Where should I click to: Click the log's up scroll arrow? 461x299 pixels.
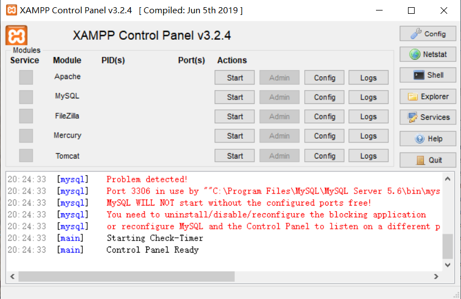pos(448,179)
